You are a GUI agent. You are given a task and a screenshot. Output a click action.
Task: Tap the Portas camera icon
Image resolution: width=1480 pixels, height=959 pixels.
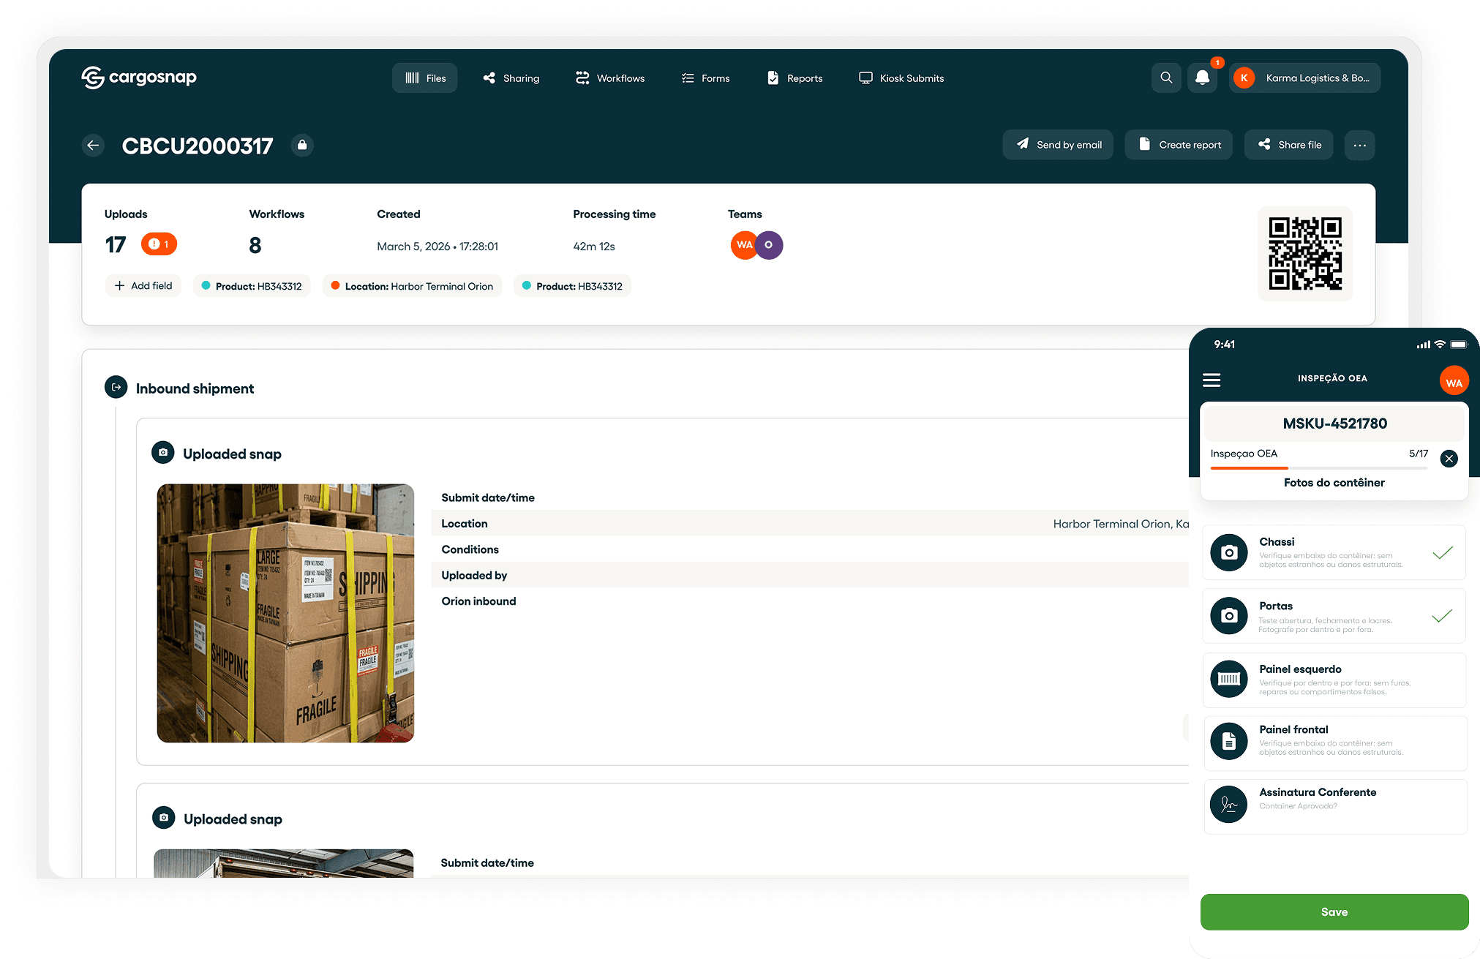pos(1229,616)
